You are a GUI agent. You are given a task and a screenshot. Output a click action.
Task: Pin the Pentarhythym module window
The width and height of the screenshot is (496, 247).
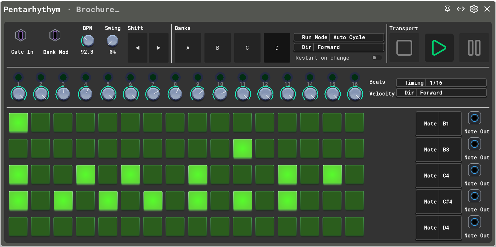[447, 9]
